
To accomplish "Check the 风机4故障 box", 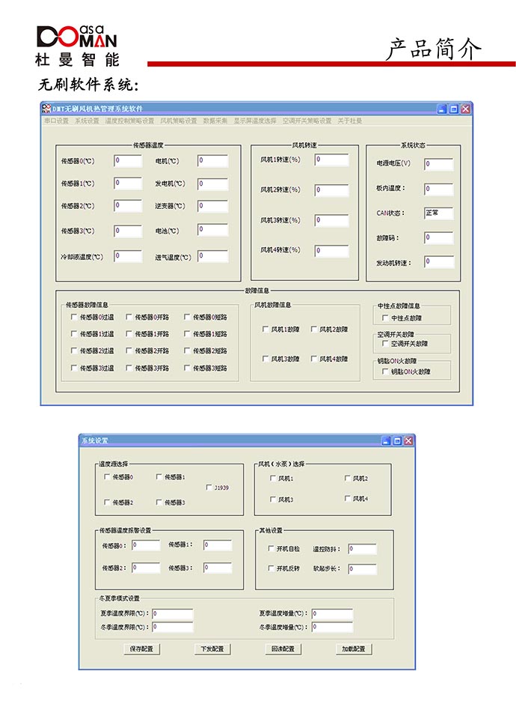I will (314, 359).
